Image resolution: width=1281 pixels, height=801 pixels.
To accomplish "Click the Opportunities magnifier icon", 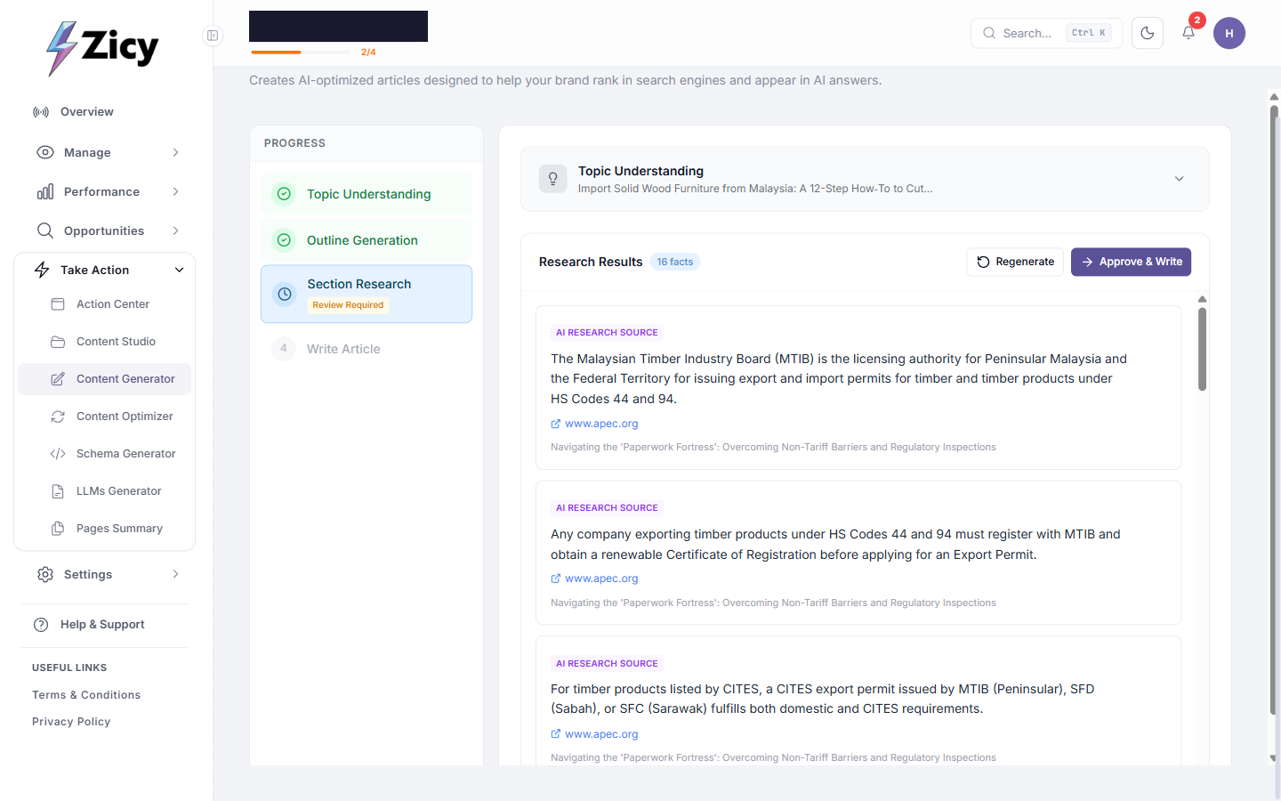I will [x=45, y=231].
